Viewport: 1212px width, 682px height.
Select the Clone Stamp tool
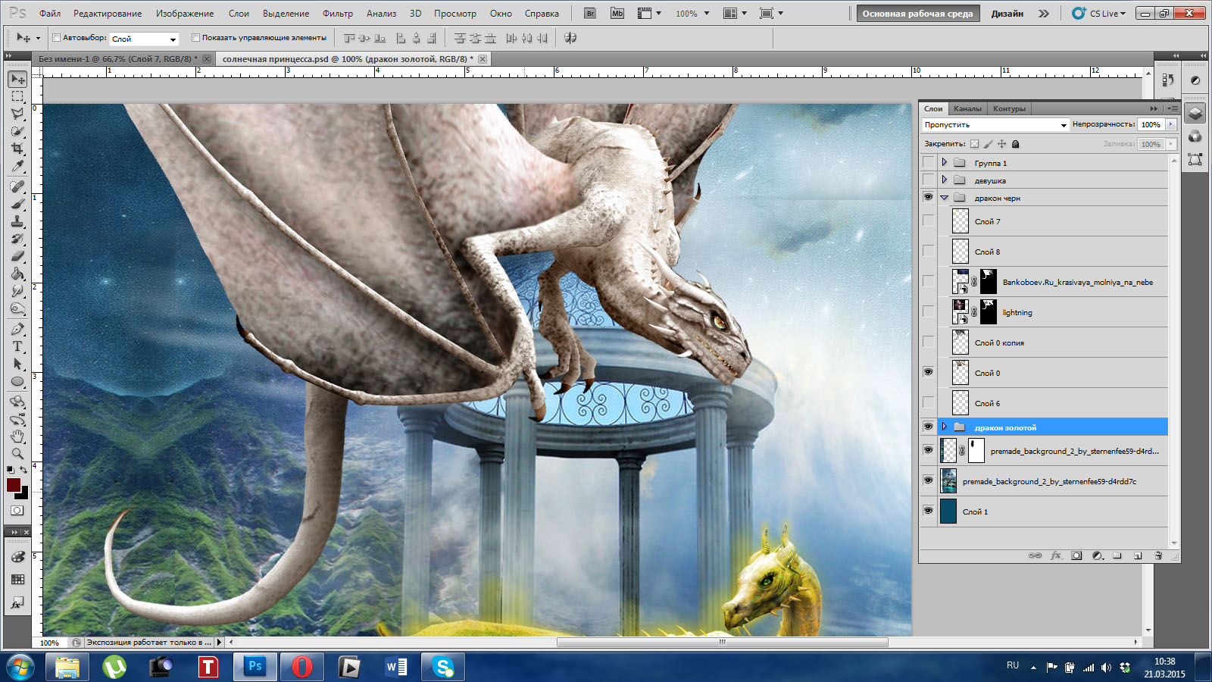[17, 221]
